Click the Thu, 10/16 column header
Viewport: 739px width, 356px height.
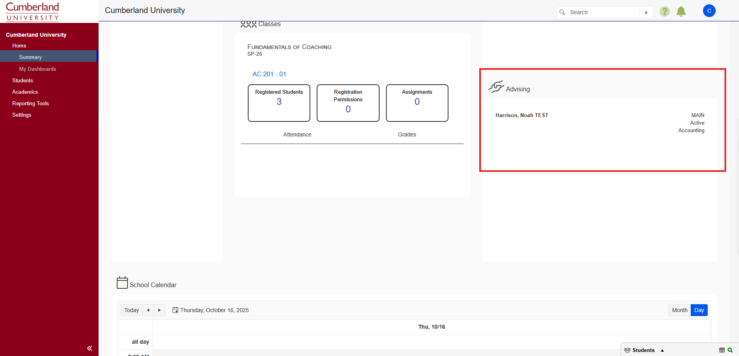point(431,327)
